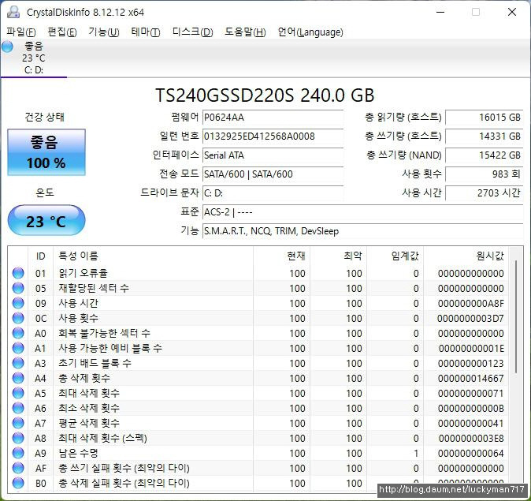The height and width of the screenshot is (501, 531).
Task: Click the 건강 상태 label
Action: click(44, 117)
